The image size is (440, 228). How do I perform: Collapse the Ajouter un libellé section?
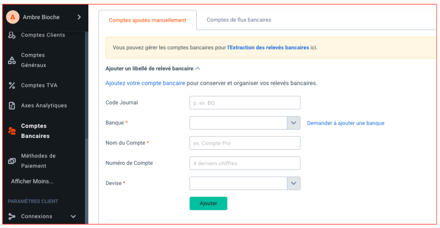tap(198, 68)
